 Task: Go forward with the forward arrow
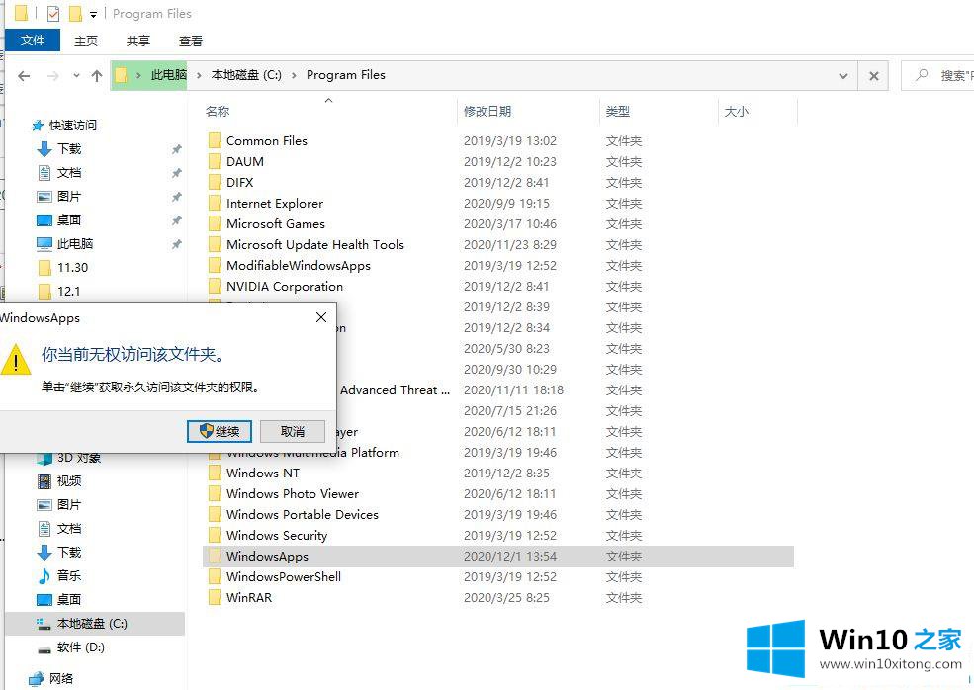coord(53,76)
